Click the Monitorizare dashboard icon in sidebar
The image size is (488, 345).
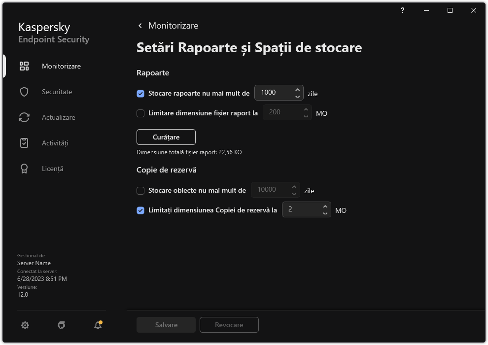24,66
